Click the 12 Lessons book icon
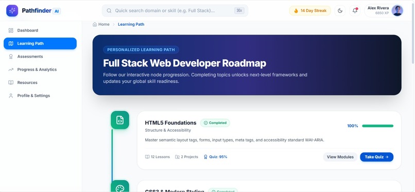 (147, 157)
